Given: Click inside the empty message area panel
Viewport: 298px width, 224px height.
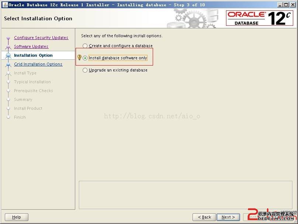Looking at the screenshot, I should [186, 195].
